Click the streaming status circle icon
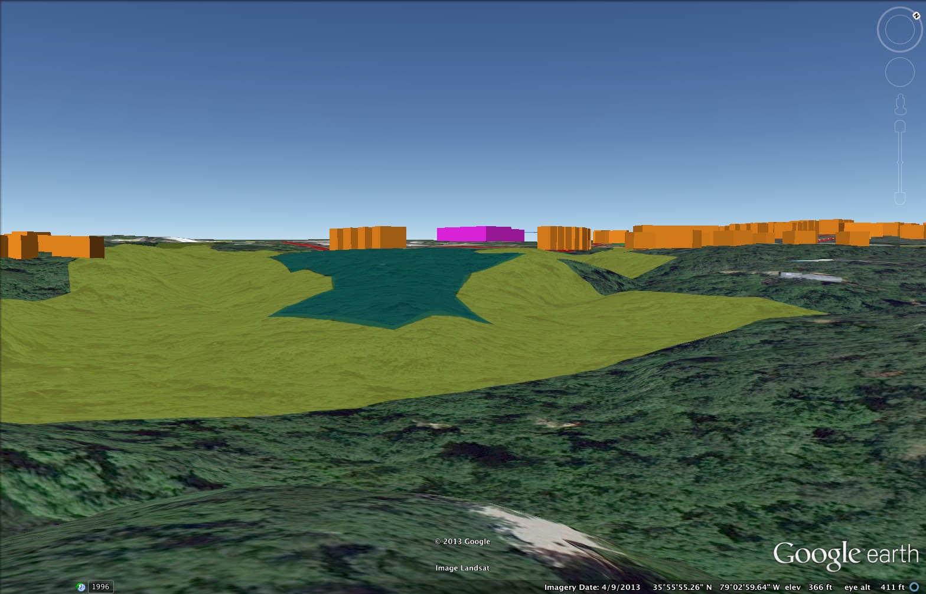 914,587
